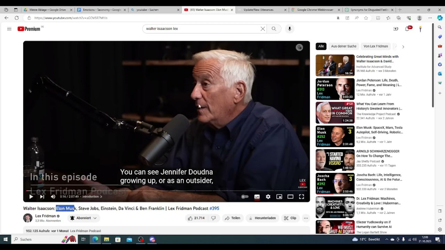Open YouTube notifications bell
This screenshot has width=445, height=250.
(x=407, y=29)
